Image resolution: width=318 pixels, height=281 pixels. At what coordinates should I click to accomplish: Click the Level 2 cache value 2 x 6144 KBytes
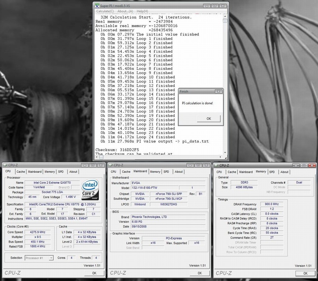tap(87, 242)
